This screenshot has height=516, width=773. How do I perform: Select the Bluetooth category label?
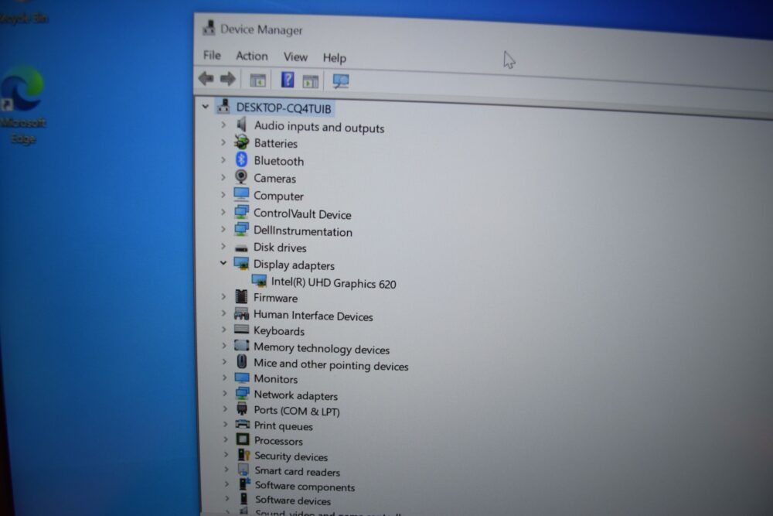click(x=278, y=160)
